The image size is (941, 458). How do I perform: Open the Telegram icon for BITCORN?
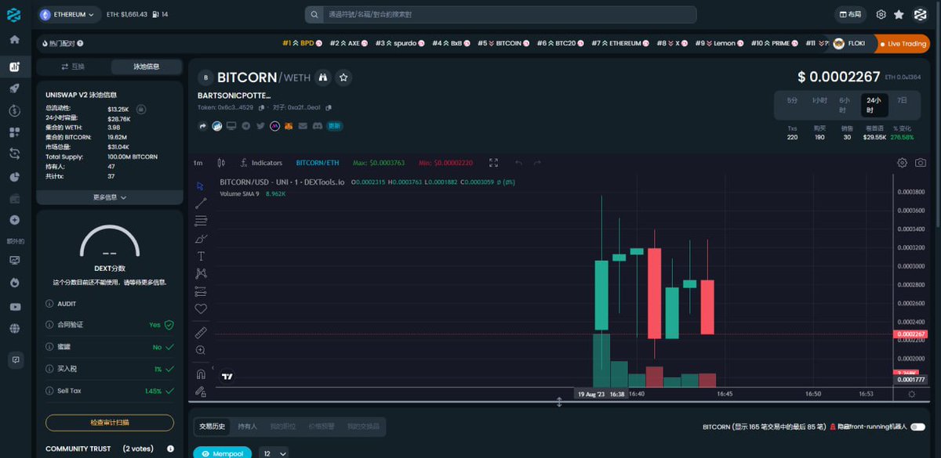tap(245, 125)
